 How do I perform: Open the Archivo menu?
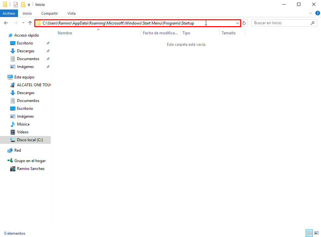9,13
